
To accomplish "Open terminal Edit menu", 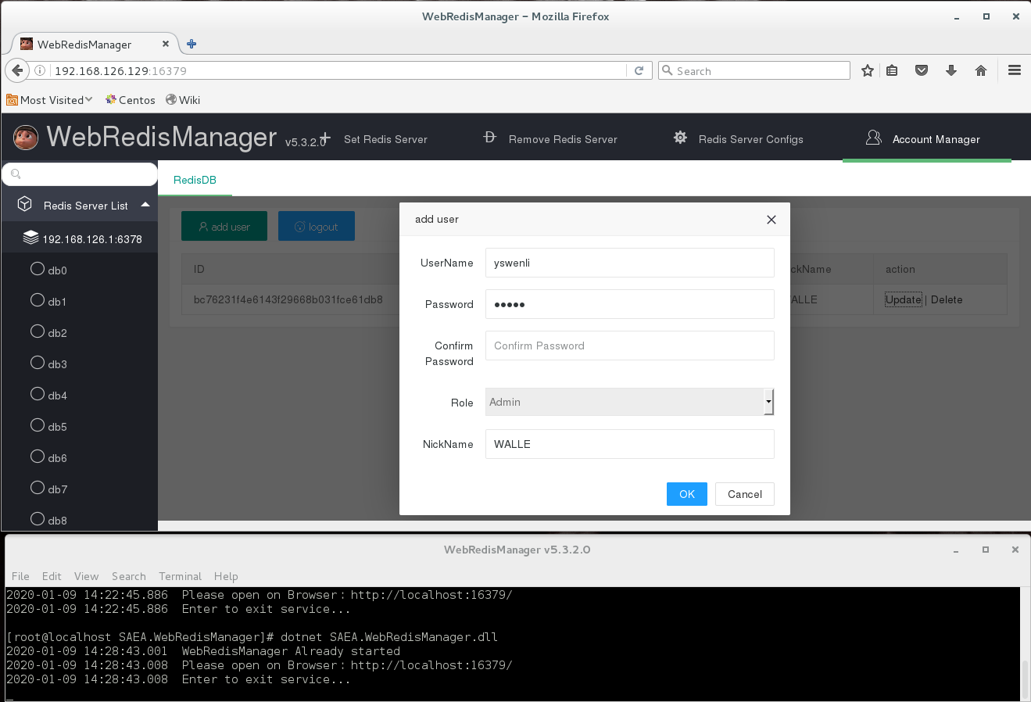I will (52, 576).
